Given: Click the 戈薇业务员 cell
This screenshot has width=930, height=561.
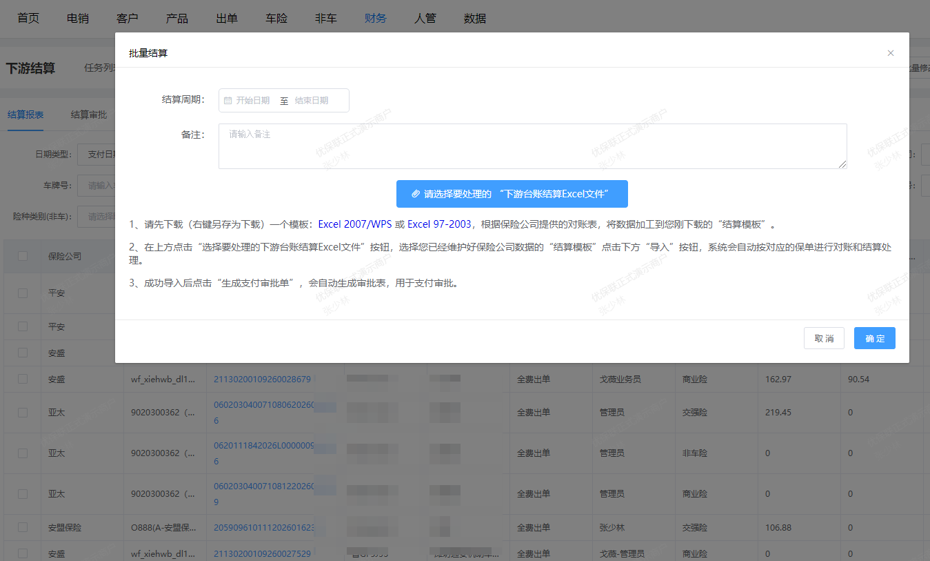Looking at the screenshot, I should click(x=620, y=379).
